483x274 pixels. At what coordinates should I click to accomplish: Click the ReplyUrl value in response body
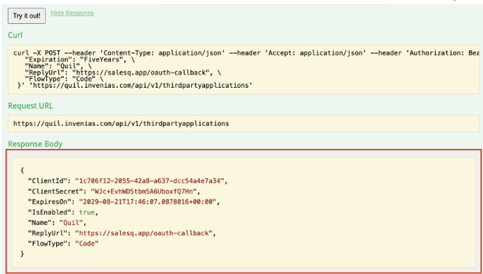[x=144, y=233]
